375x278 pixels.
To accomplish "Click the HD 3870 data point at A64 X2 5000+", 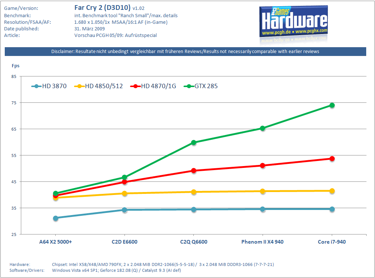I will pos(56,218).
